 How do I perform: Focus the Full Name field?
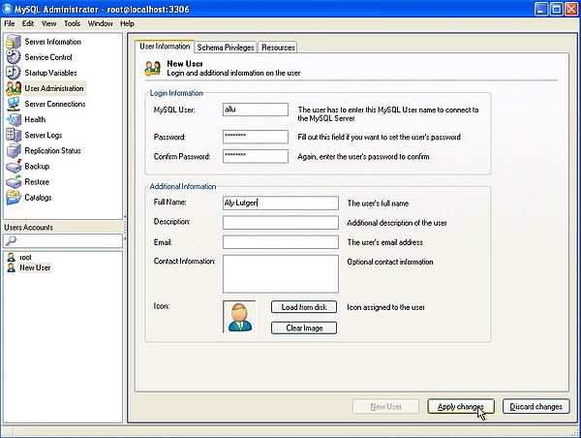281,203
